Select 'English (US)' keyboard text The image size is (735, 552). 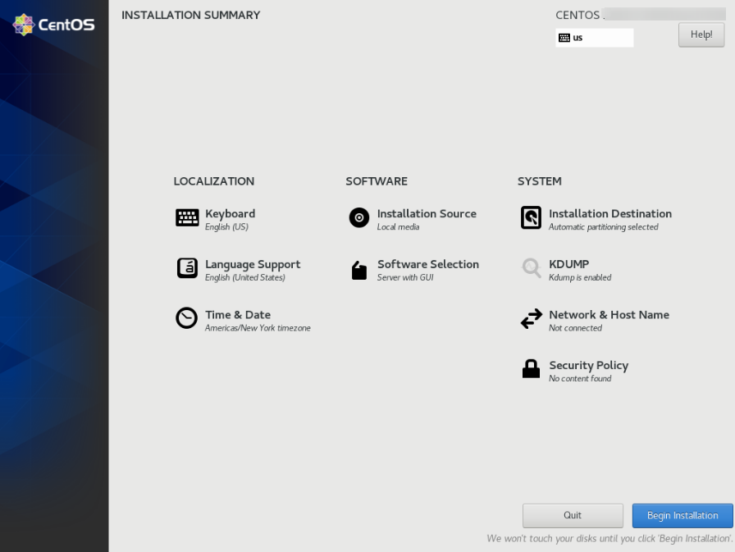(x=226, y=227)
